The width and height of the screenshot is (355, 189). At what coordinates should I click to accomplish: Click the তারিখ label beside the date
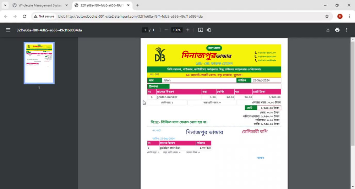pyautogui.click(x=244, y=80)
